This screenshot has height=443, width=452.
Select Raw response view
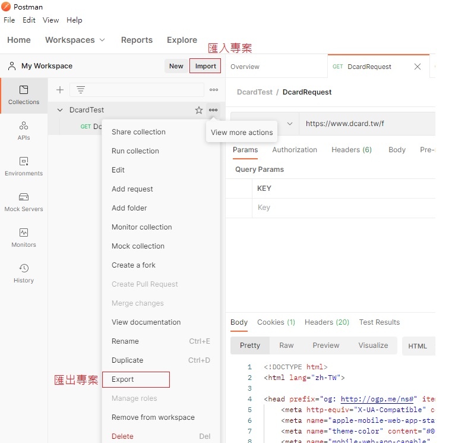tap(286, 345)
